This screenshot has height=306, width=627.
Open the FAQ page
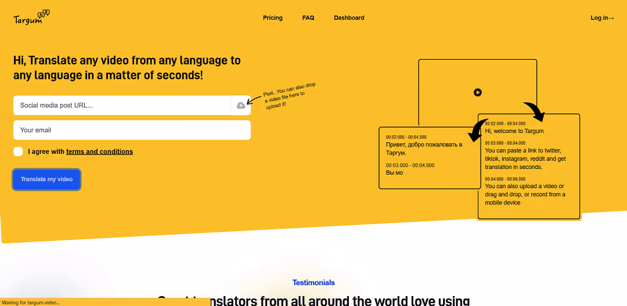308,17
